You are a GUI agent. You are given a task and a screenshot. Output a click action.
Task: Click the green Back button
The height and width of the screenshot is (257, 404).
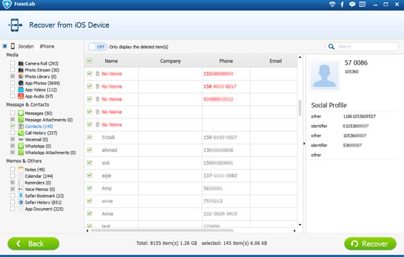34,244
